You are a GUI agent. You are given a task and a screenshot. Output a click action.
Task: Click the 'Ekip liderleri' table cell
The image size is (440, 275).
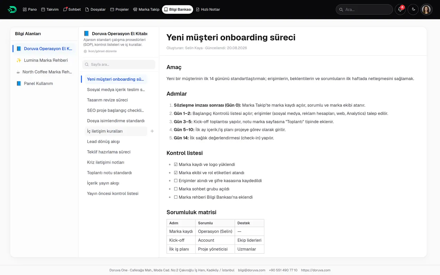(250, 240)
